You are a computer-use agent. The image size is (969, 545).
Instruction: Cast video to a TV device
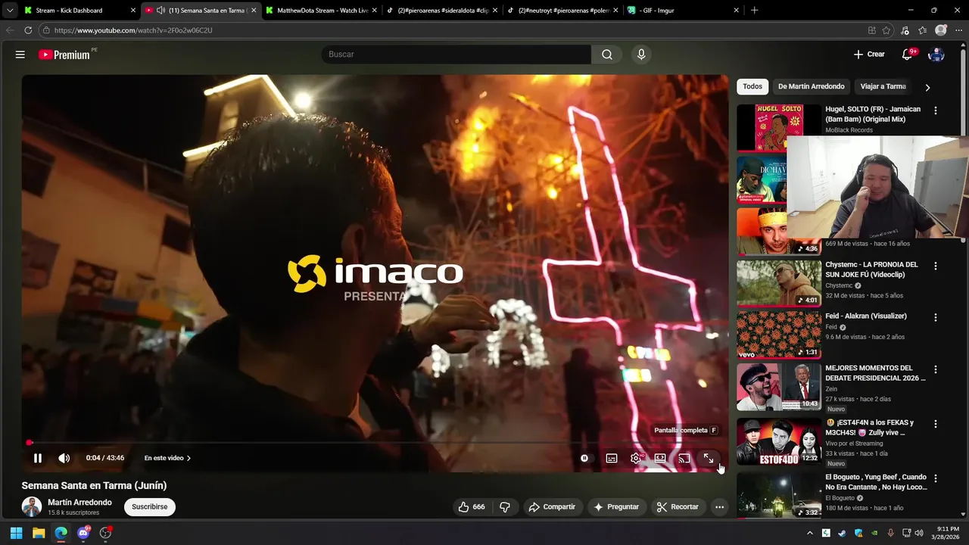pyautogui.click(x=684, y=458)
